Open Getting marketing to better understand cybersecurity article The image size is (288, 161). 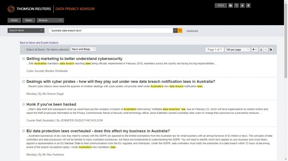(x=74, y=59)
